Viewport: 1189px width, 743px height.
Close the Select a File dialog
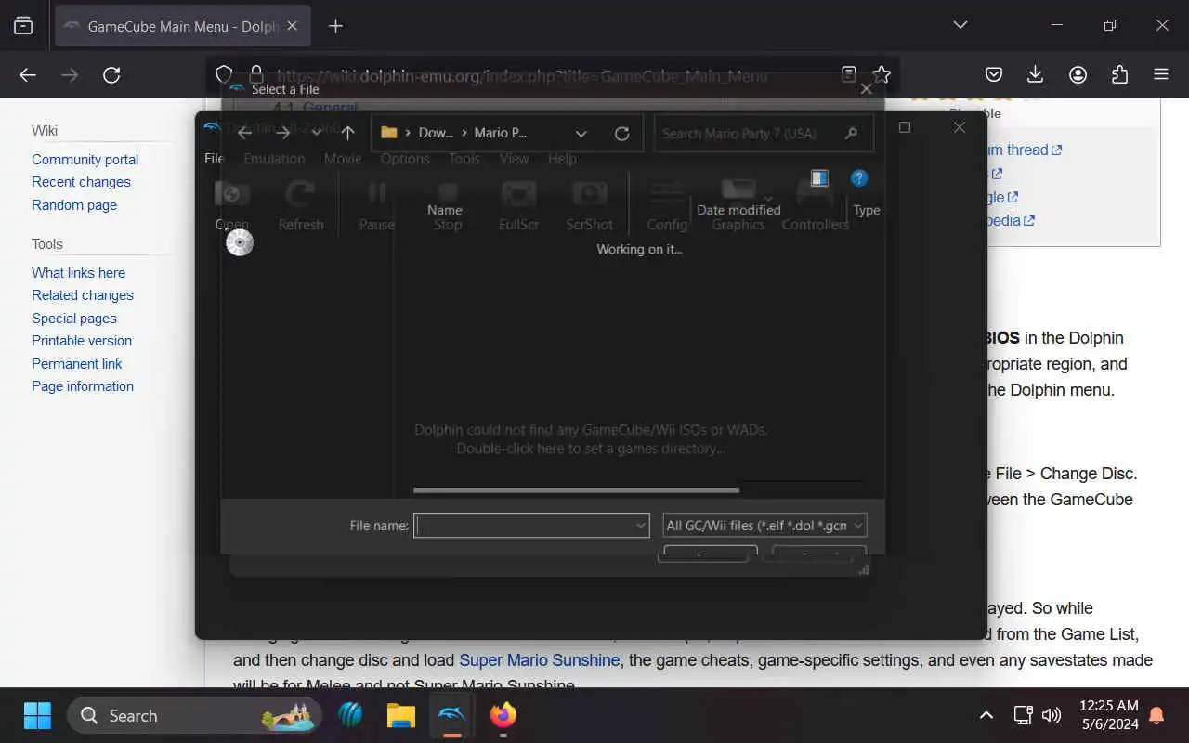[866, 89]
